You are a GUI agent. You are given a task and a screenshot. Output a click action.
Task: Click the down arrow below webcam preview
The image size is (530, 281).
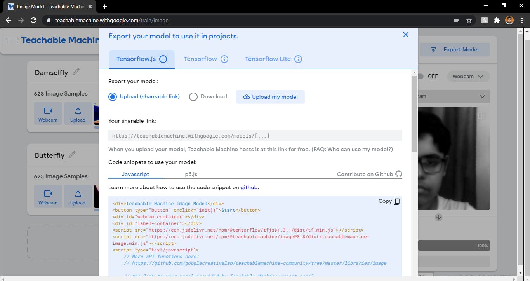click(439, 217)
